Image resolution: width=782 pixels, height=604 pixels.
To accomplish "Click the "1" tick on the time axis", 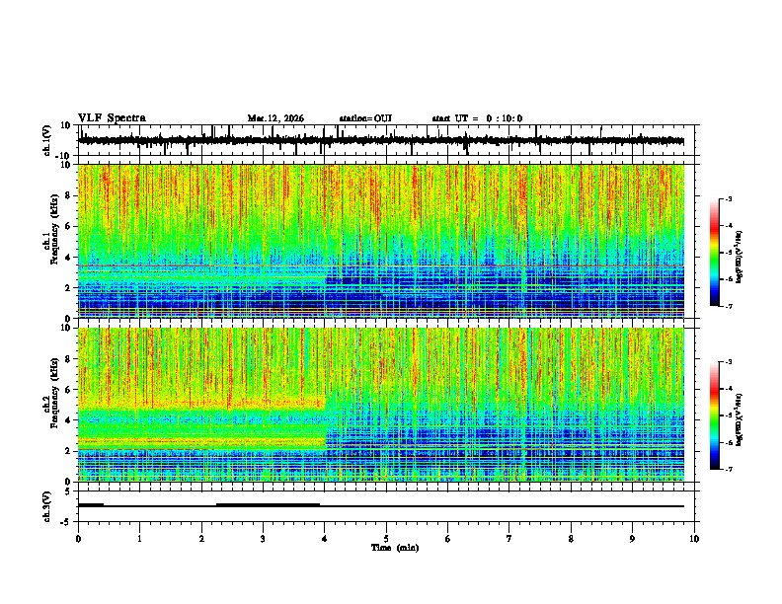I will pyautogui.click(x=139, y=539).
